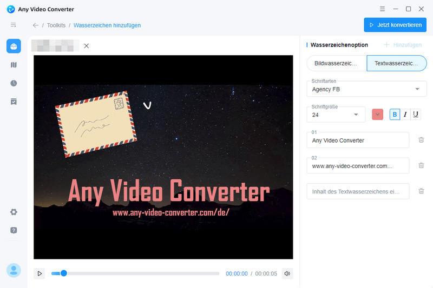Viewport: 433px width, 288px height.
Task: Open the Help question mark icon
Action: click(14, 230)
